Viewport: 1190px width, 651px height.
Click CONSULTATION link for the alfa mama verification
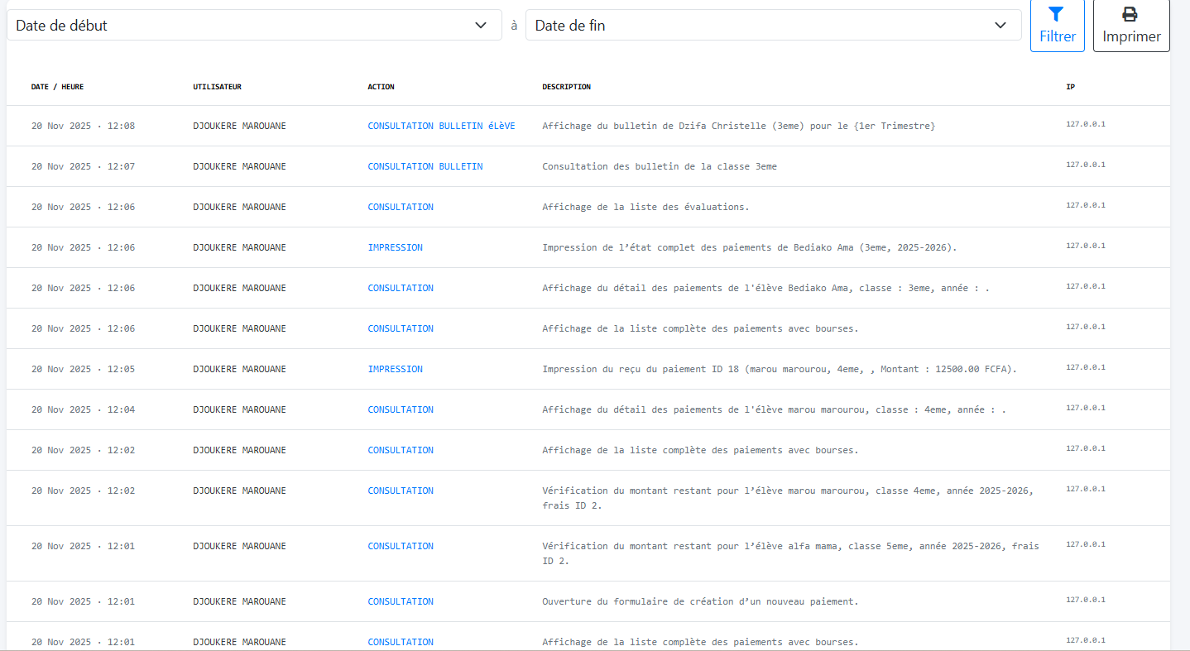coord(401,546)
